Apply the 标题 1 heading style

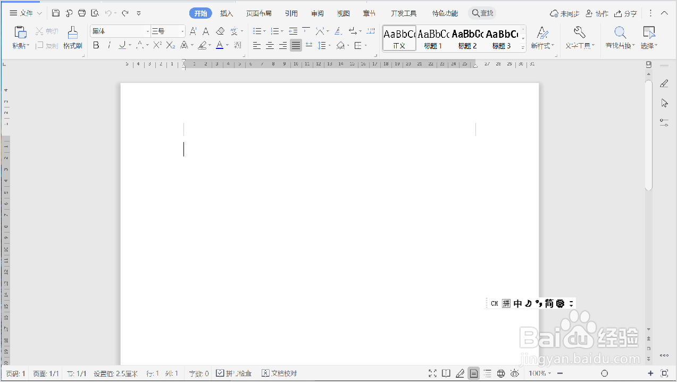433,38
